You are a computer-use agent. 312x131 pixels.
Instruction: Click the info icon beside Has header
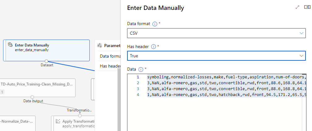pyautogui.click(x=153, y=47)
